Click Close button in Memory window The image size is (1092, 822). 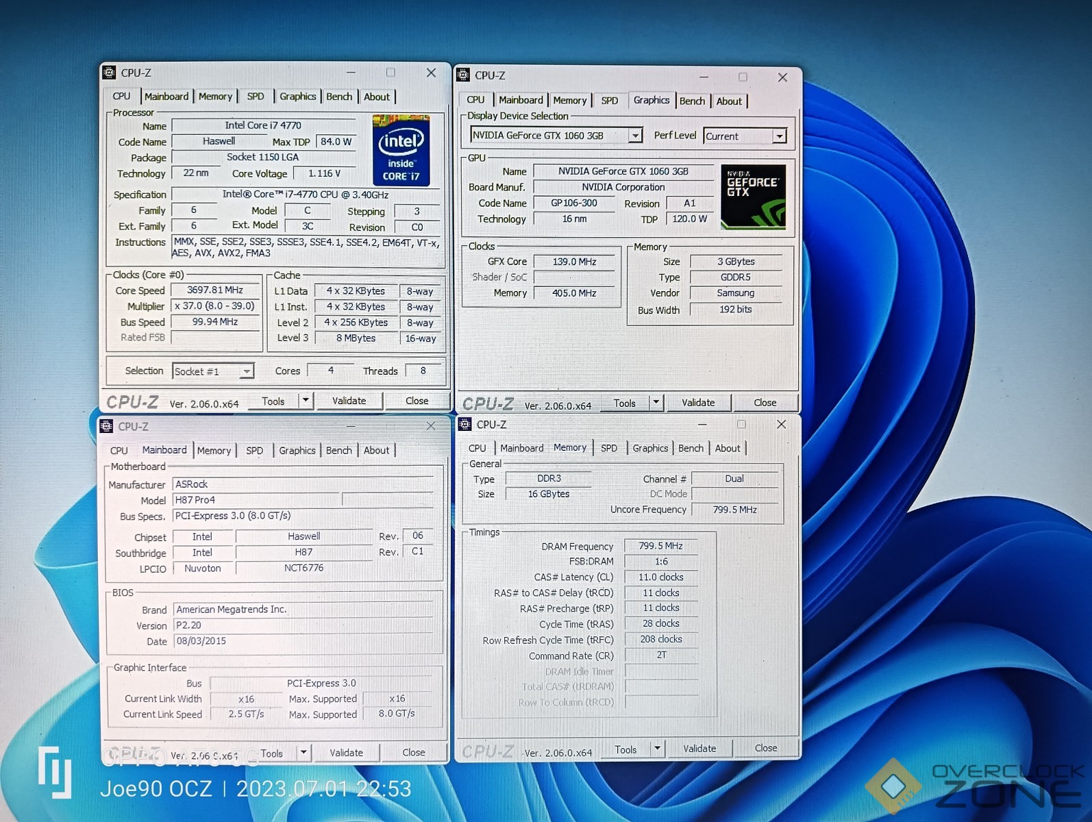coord(766,748)
